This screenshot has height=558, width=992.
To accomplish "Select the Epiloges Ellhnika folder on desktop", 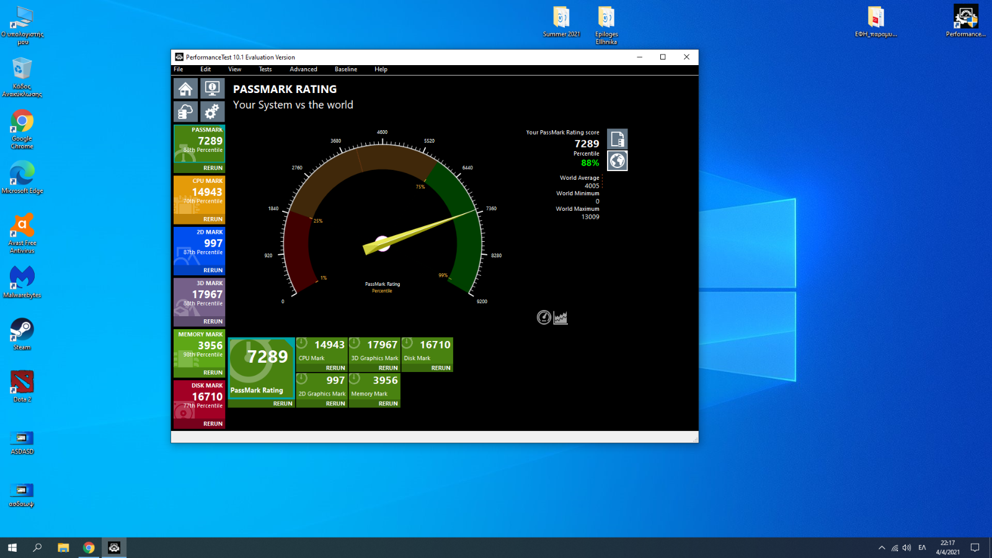I will tap(606, 25).
